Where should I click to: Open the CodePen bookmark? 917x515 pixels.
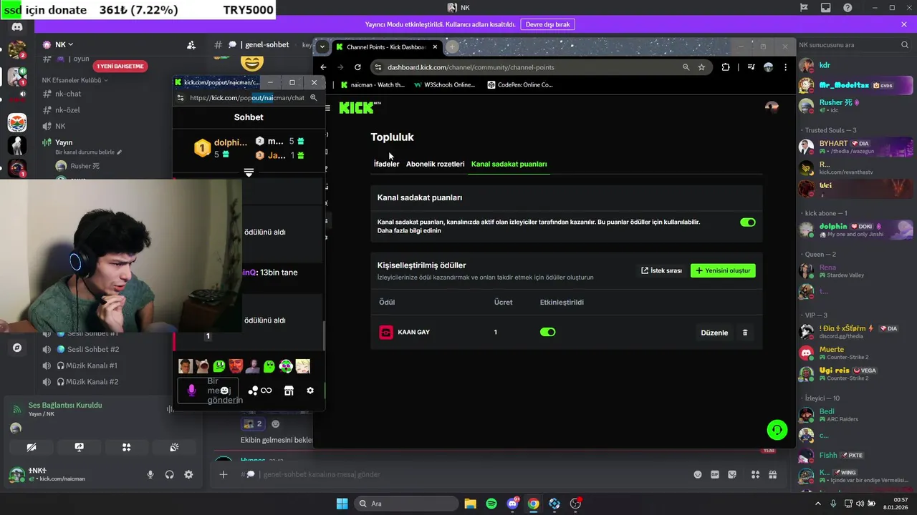click(520, 84)
